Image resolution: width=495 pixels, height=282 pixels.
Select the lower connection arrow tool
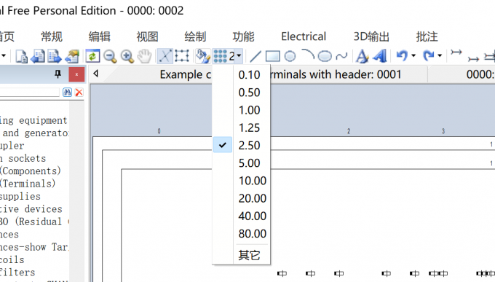[473, 59]
